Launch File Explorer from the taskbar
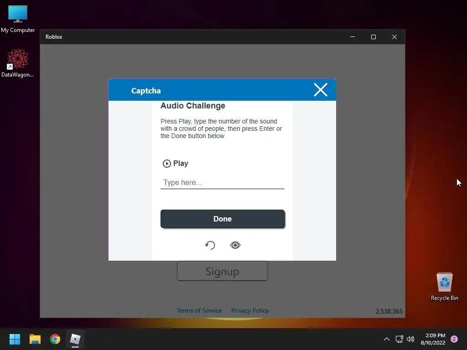467x350 pixels. pyautogui.click(x=35, y=339)
